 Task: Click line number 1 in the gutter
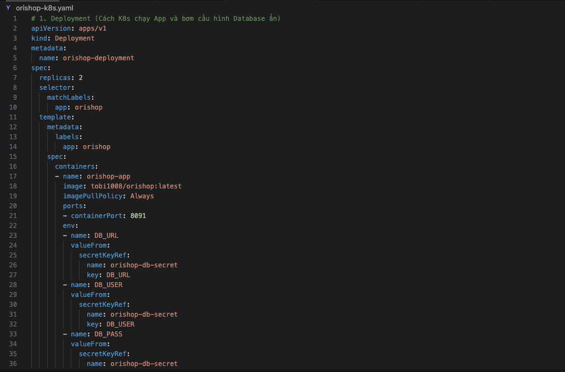point(15,19)
